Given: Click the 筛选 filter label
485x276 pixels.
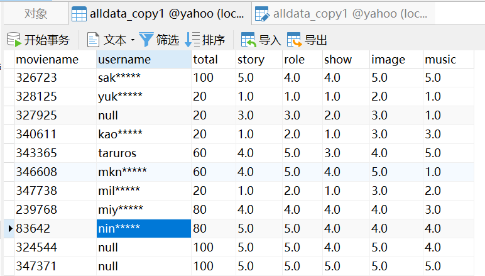Looking at the screenshot, I should 168,40.
